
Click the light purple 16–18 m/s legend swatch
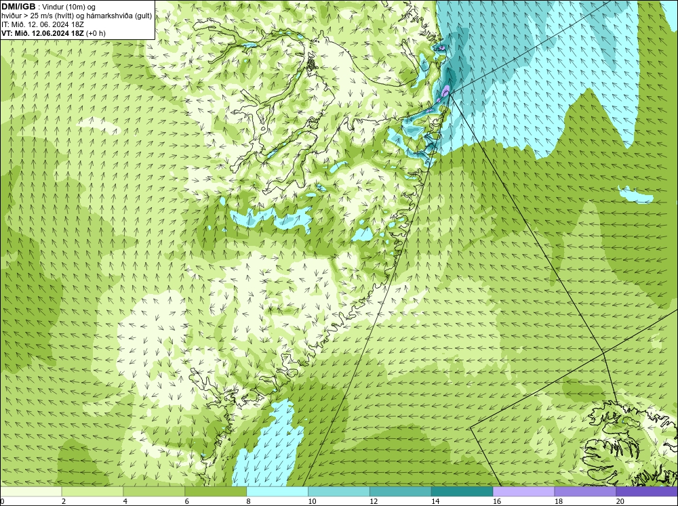pos(523,492)
